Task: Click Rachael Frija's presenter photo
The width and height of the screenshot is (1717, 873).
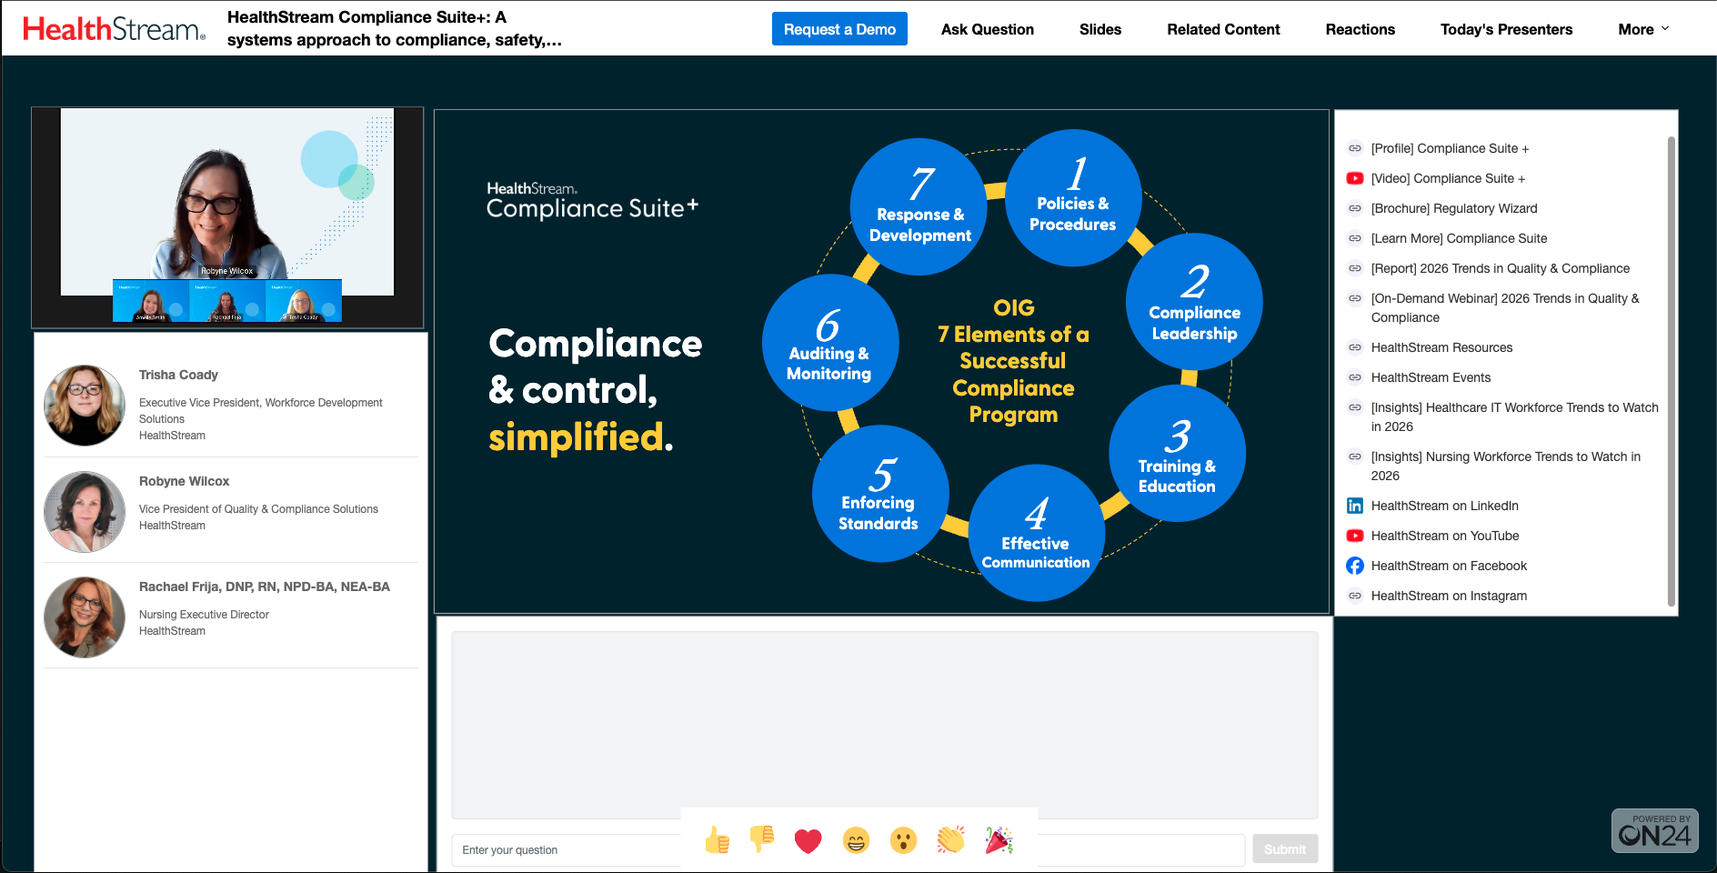Action: click(x=85, y=617)
